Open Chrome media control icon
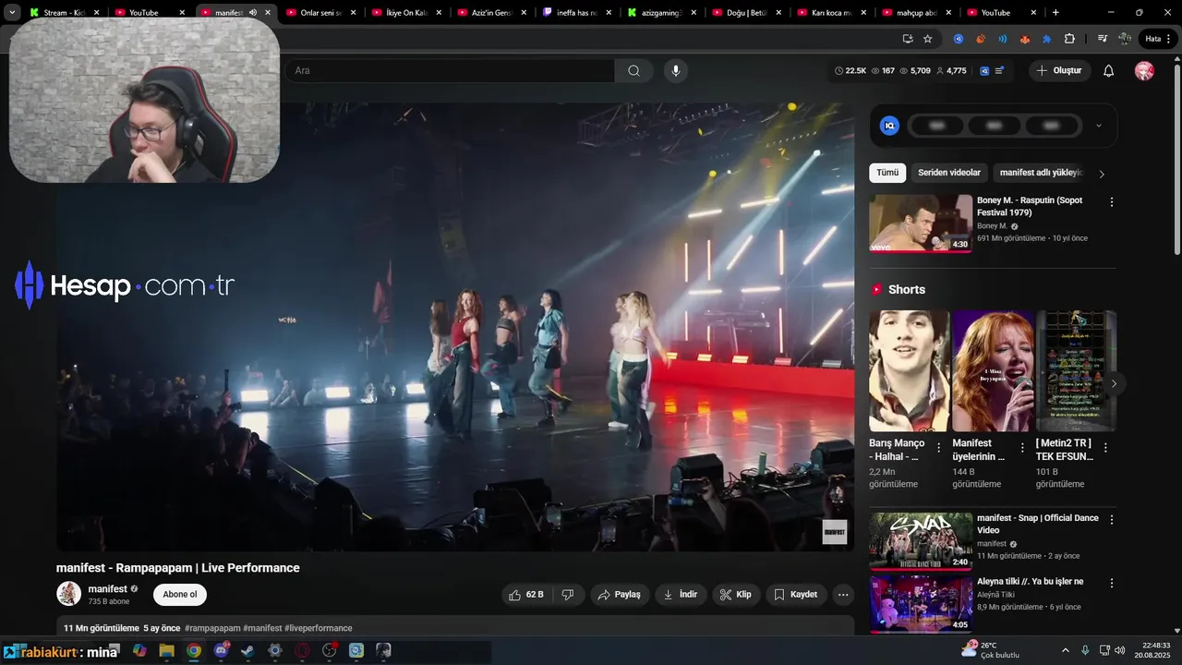The width and height of the screenshot is (1182, 665). click(x=1103, y=39)
